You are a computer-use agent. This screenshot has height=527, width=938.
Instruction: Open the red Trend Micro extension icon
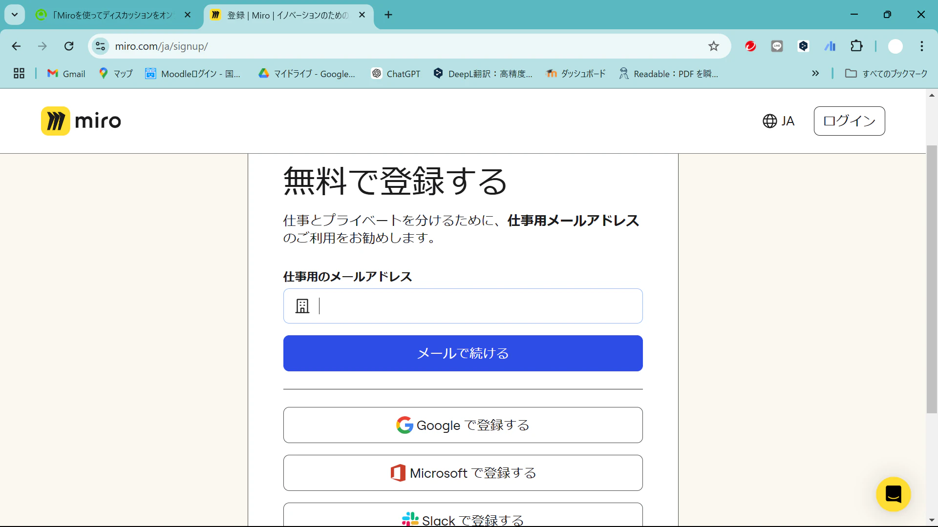pyautogui.click(x=751, y=46)
